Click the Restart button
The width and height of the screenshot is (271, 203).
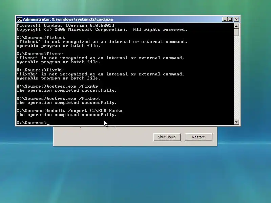(x=199, y=137)
